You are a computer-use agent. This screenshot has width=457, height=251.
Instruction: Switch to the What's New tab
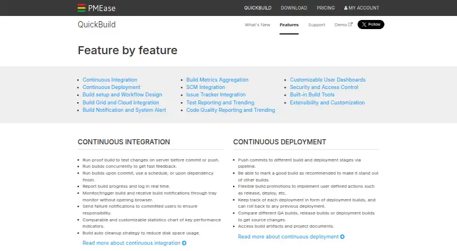point(258,25)
